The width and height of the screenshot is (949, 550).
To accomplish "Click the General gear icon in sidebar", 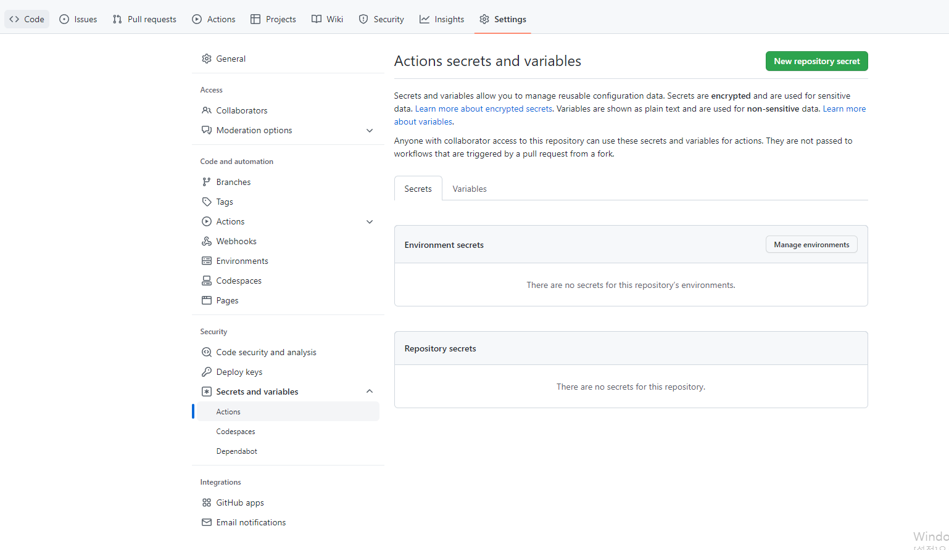I will coord(207,59).
